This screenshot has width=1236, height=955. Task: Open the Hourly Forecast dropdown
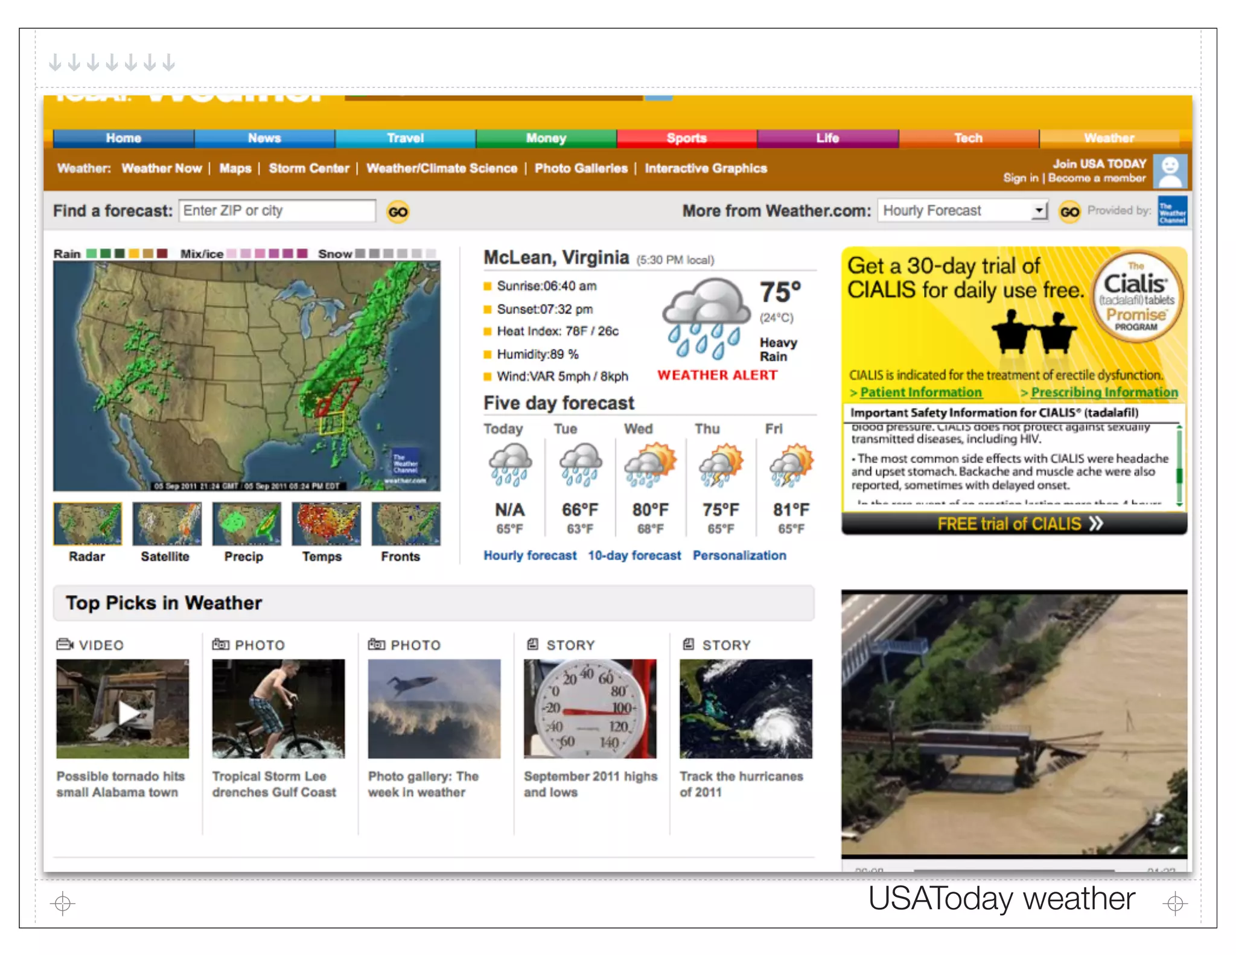[x=963, y=211]
